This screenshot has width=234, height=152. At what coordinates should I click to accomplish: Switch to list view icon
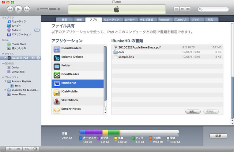tap(177, 9)
